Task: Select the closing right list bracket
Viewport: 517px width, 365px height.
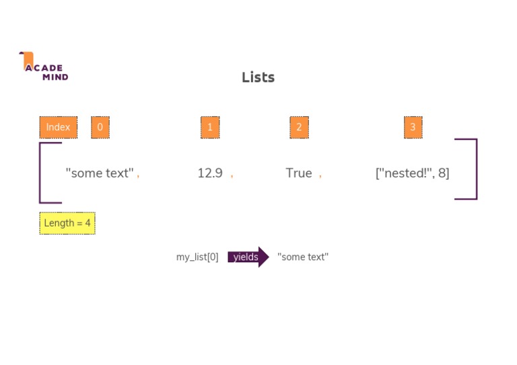Action: tap(475, 169)
